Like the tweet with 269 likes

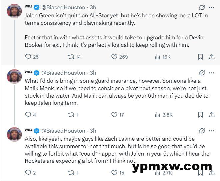coord(115,57)
